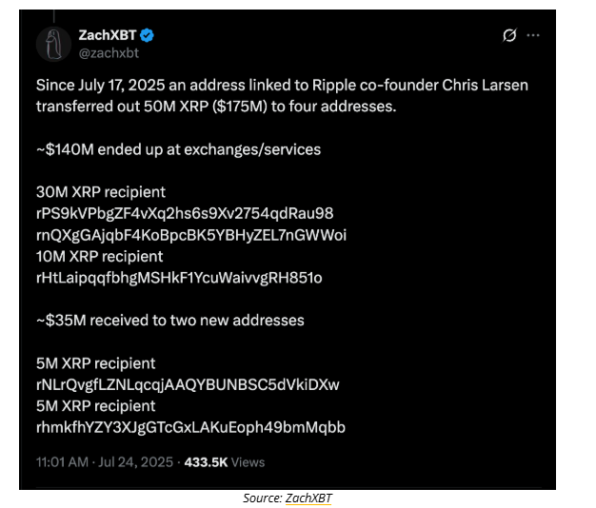Click the Grok slash-circle icon
596x508 pixels.
(509, 35)
